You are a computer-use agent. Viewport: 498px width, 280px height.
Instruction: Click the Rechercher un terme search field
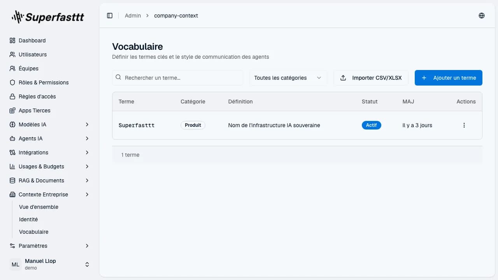coord(177,78)
